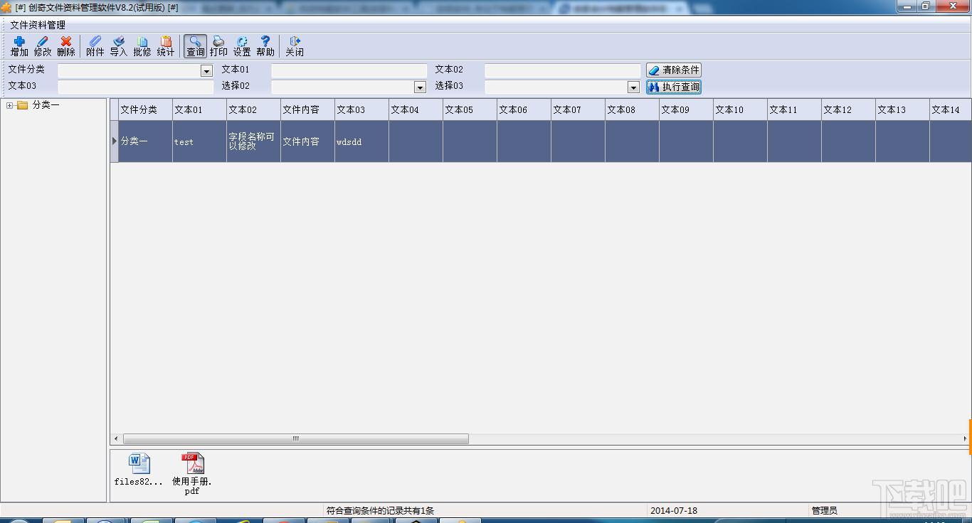
Task: Click the 文件内容 column header
Action: coord(307,109)
